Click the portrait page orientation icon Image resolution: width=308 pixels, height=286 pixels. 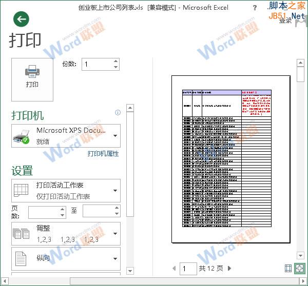click(x=21, y=259)
